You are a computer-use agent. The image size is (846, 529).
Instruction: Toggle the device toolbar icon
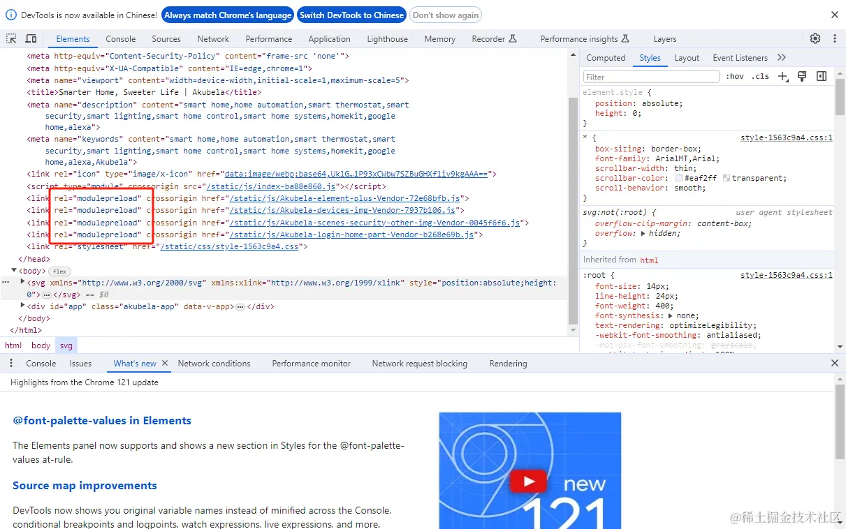pos(31,38)
